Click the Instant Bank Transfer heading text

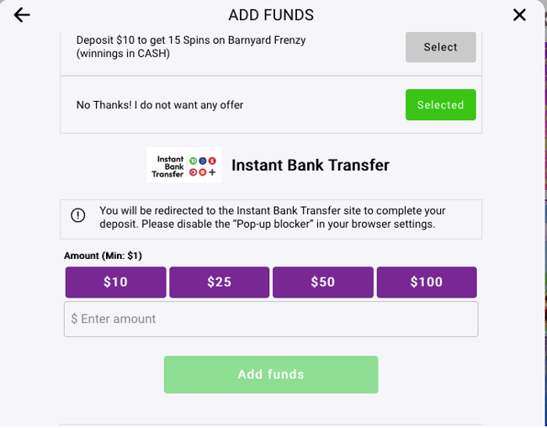(311, 165)
